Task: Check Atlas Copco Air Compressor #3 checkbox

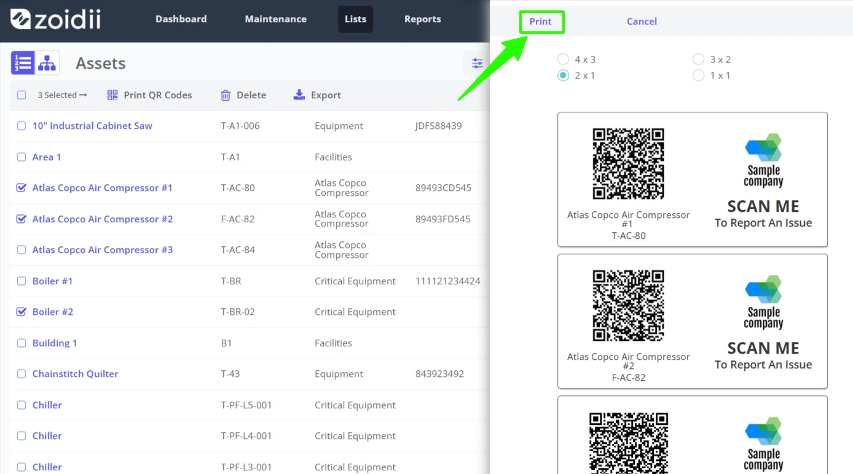Action: pos(22,250)
